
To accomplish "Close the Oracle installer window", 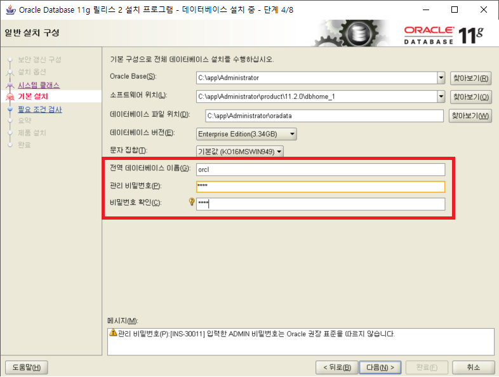I will [x=483, y=10].
